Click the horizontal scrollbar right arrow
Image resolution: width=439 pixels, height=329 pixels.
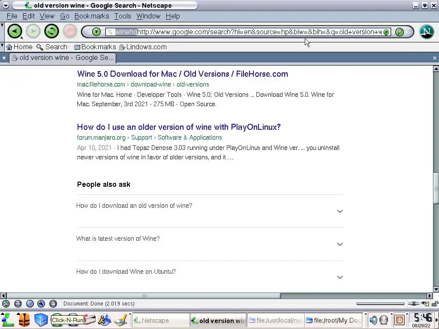[430, 296]
